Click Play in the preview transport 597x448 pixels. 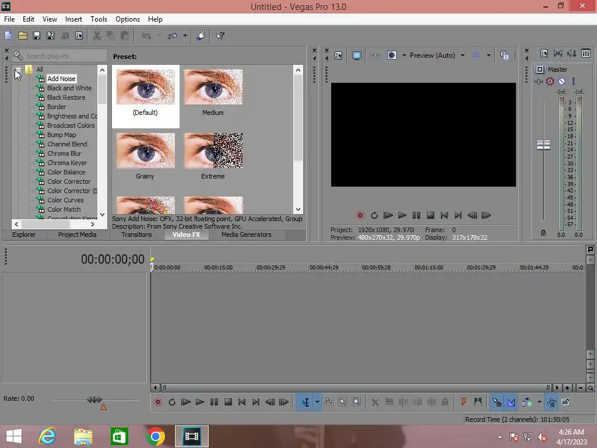coord(402,215)
